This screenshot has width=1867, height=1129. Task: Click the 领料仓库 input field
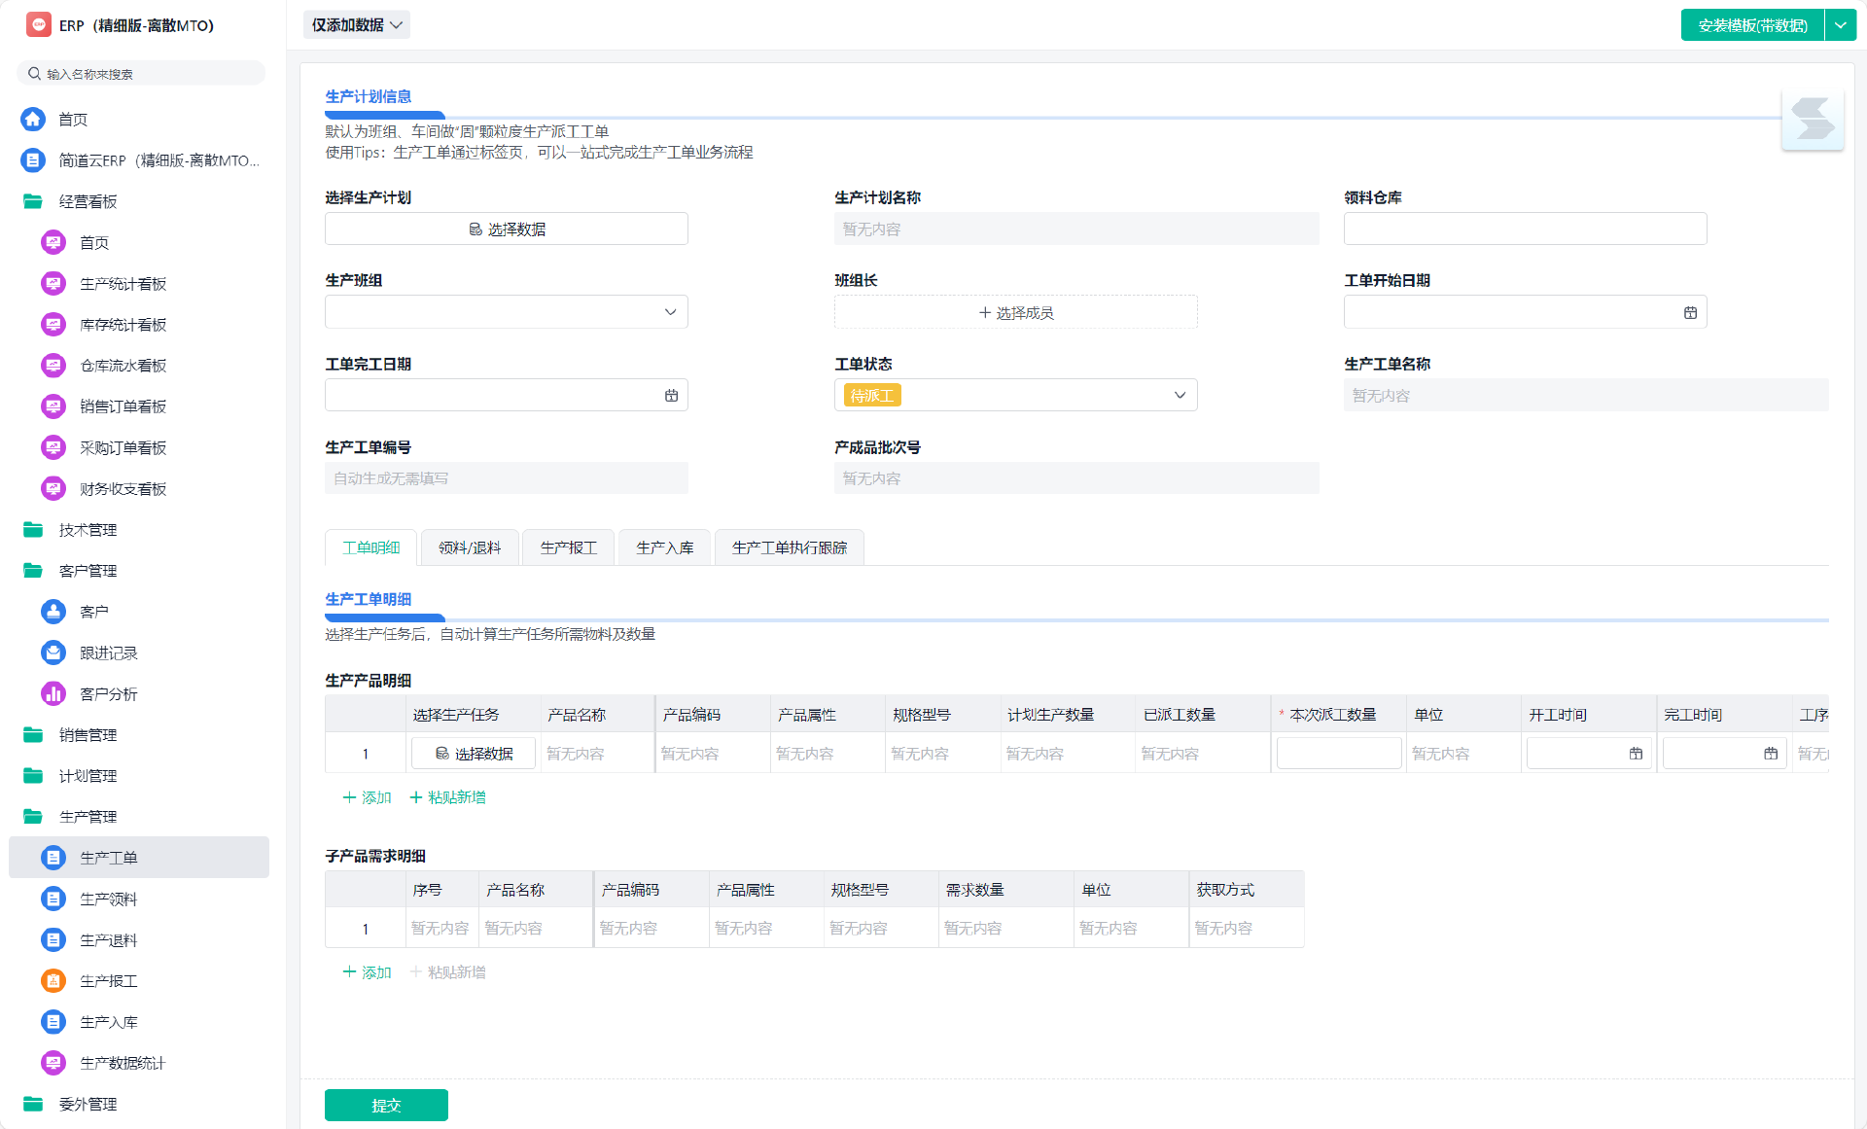[1524, 229]
